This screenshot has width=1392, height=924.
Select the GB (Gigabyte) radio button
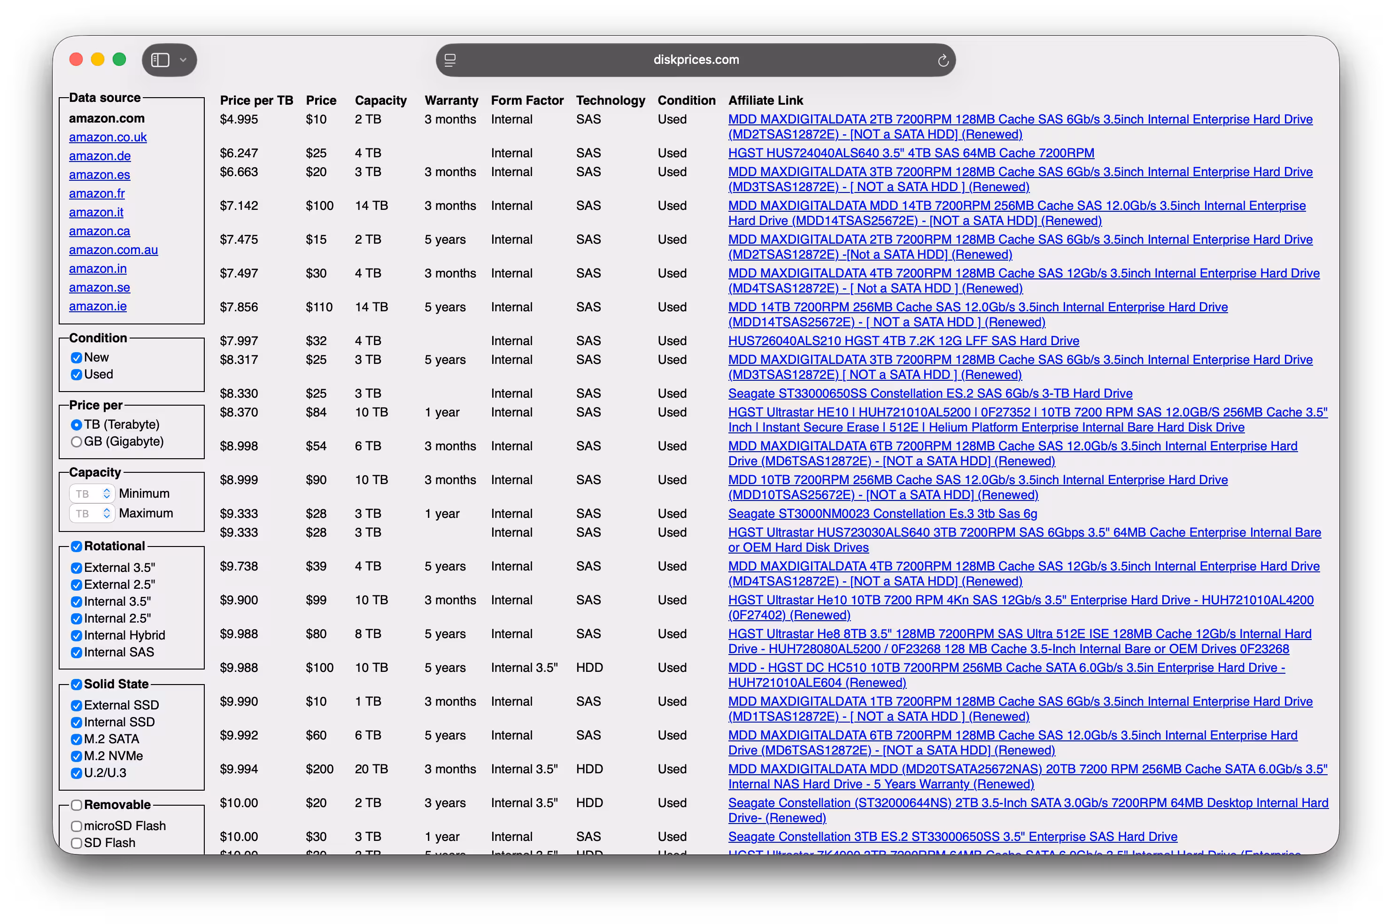76,442
